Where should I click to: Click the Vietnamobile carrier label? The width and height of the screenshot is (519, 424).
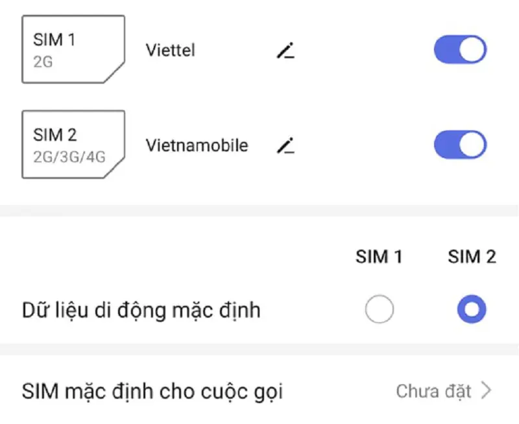[198, 145]
